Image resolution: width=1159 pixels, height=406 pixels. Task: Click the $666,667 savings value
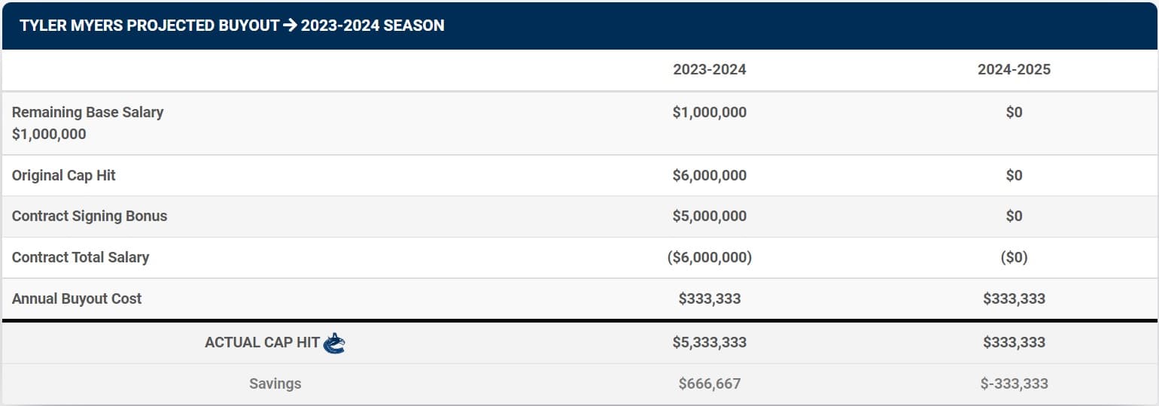(709, 383)
